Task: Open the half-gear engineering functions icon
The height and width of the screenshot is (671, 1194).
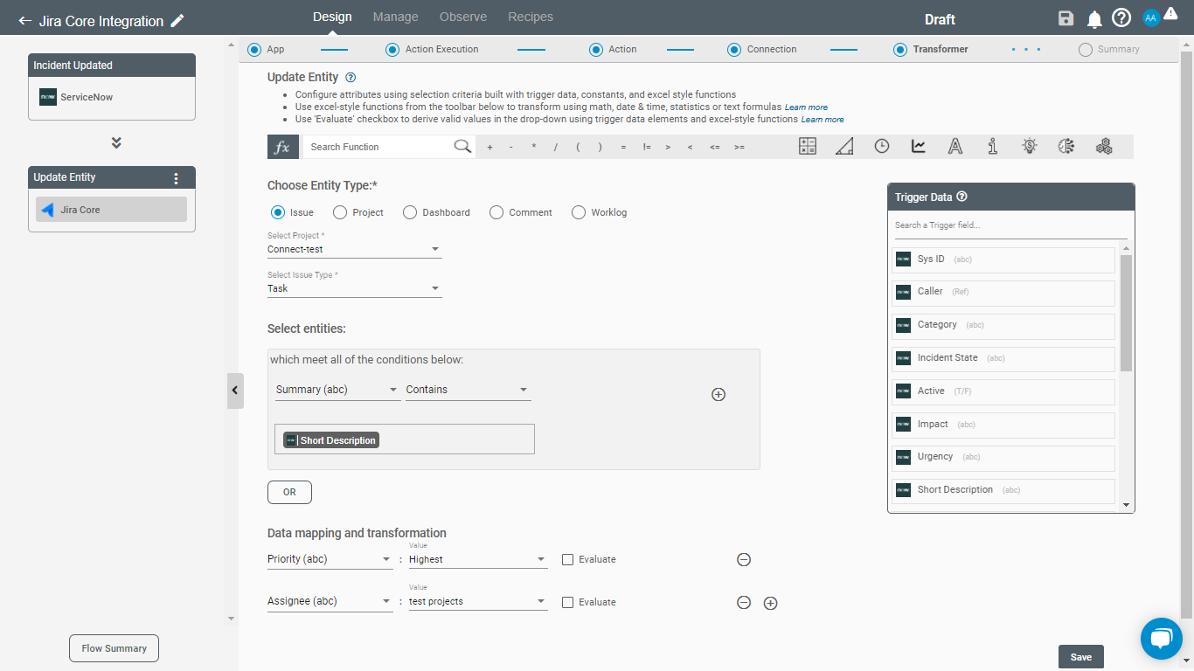Action: click(1066, 147)
